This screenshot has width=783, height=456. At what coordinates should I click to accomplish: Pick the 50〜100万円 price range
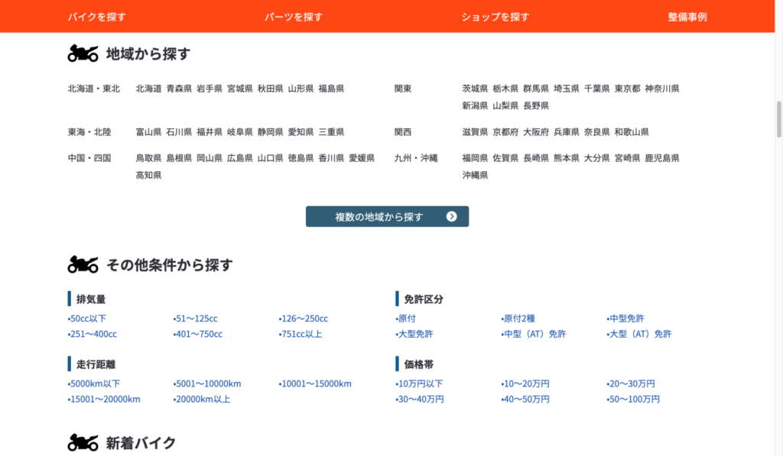(633, 399)
